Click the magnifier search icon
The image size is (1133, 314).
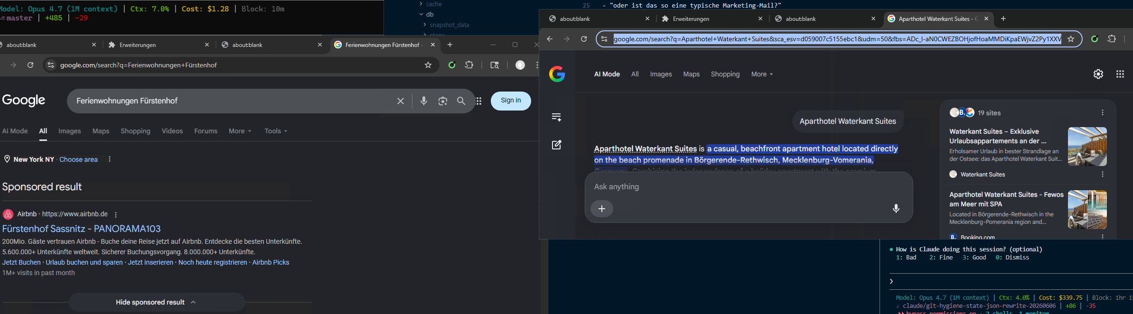point(461,101)
